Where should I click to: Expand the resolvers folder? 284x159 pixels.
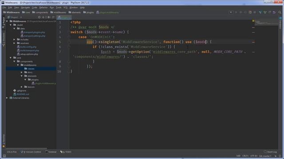click(x=14, y=43)
